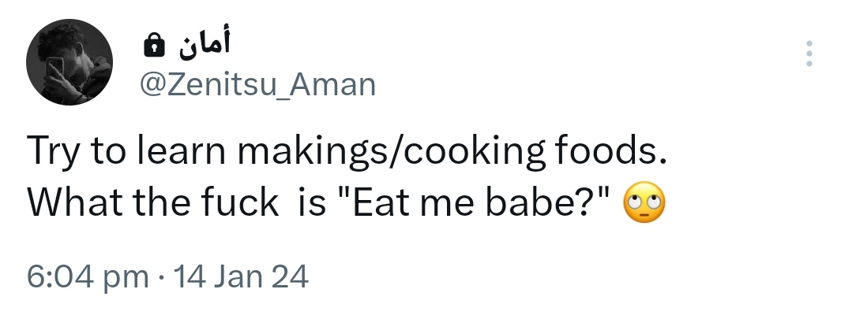Click the 14 Jan 24 date

tap(239, 277)
